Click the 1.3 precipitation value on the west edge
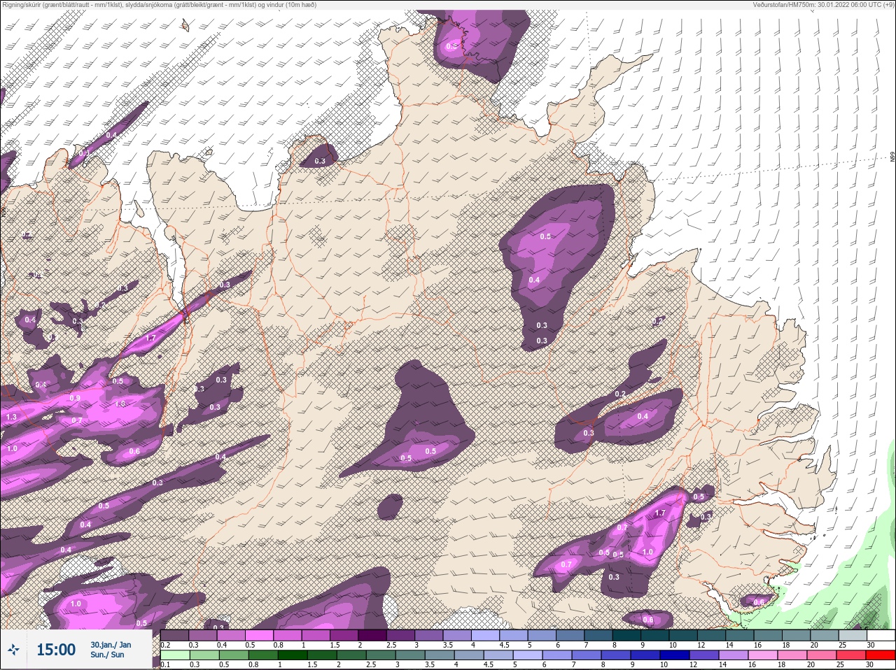 [x=11, y=417]
